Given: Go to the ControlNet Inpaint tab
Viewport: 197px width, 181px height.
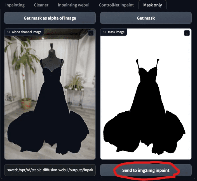Looking at the screenshot, I should coord(116,5).
